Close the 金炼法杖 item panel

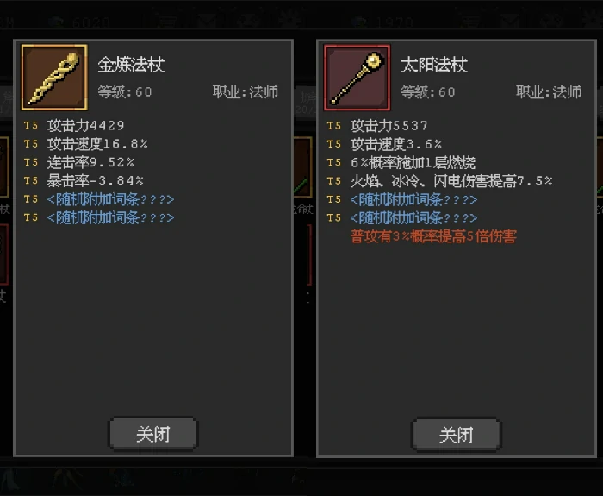(153, 434)
